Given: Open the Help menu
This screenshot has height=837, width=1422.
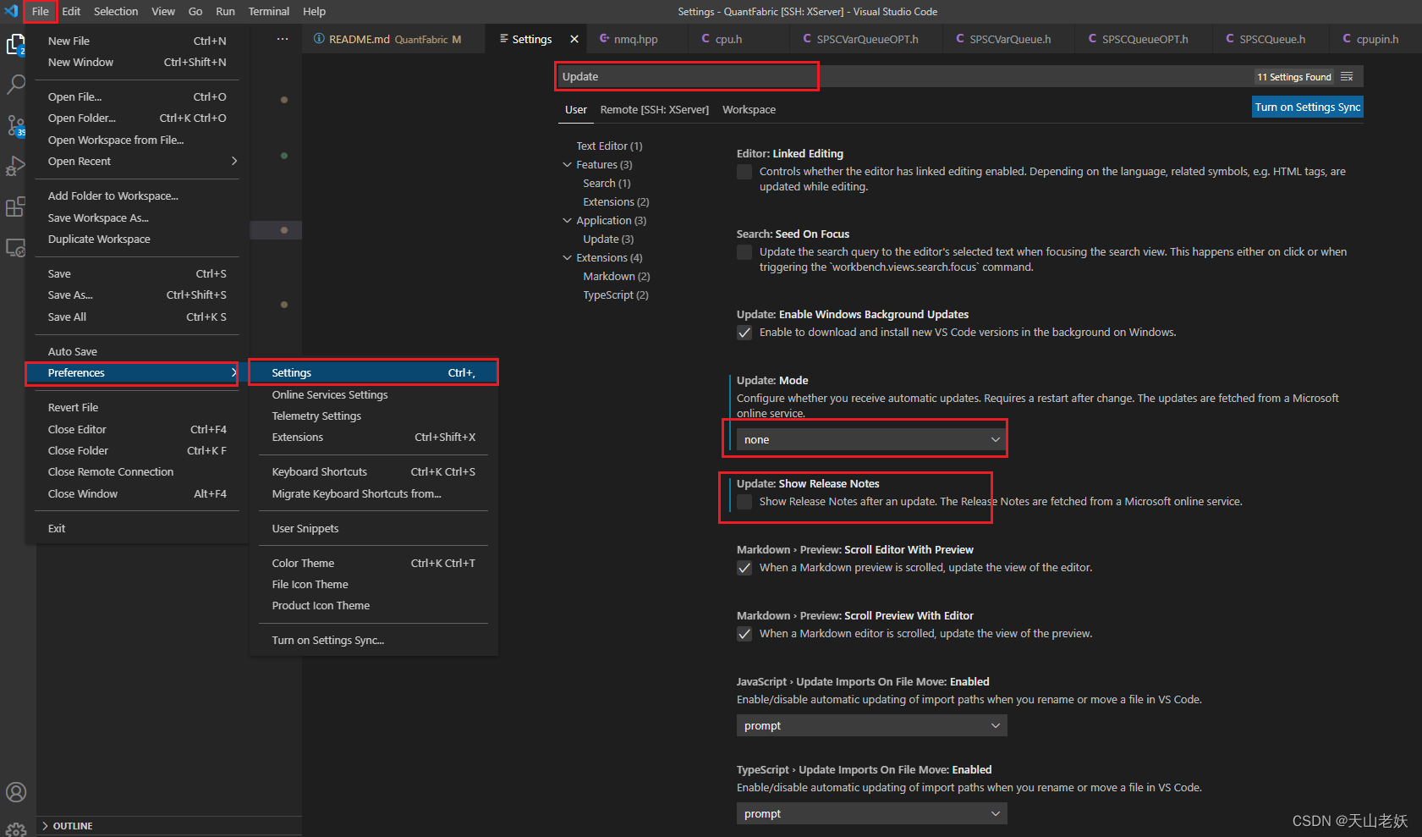Looking at the screenshot, I should [314, 11].
